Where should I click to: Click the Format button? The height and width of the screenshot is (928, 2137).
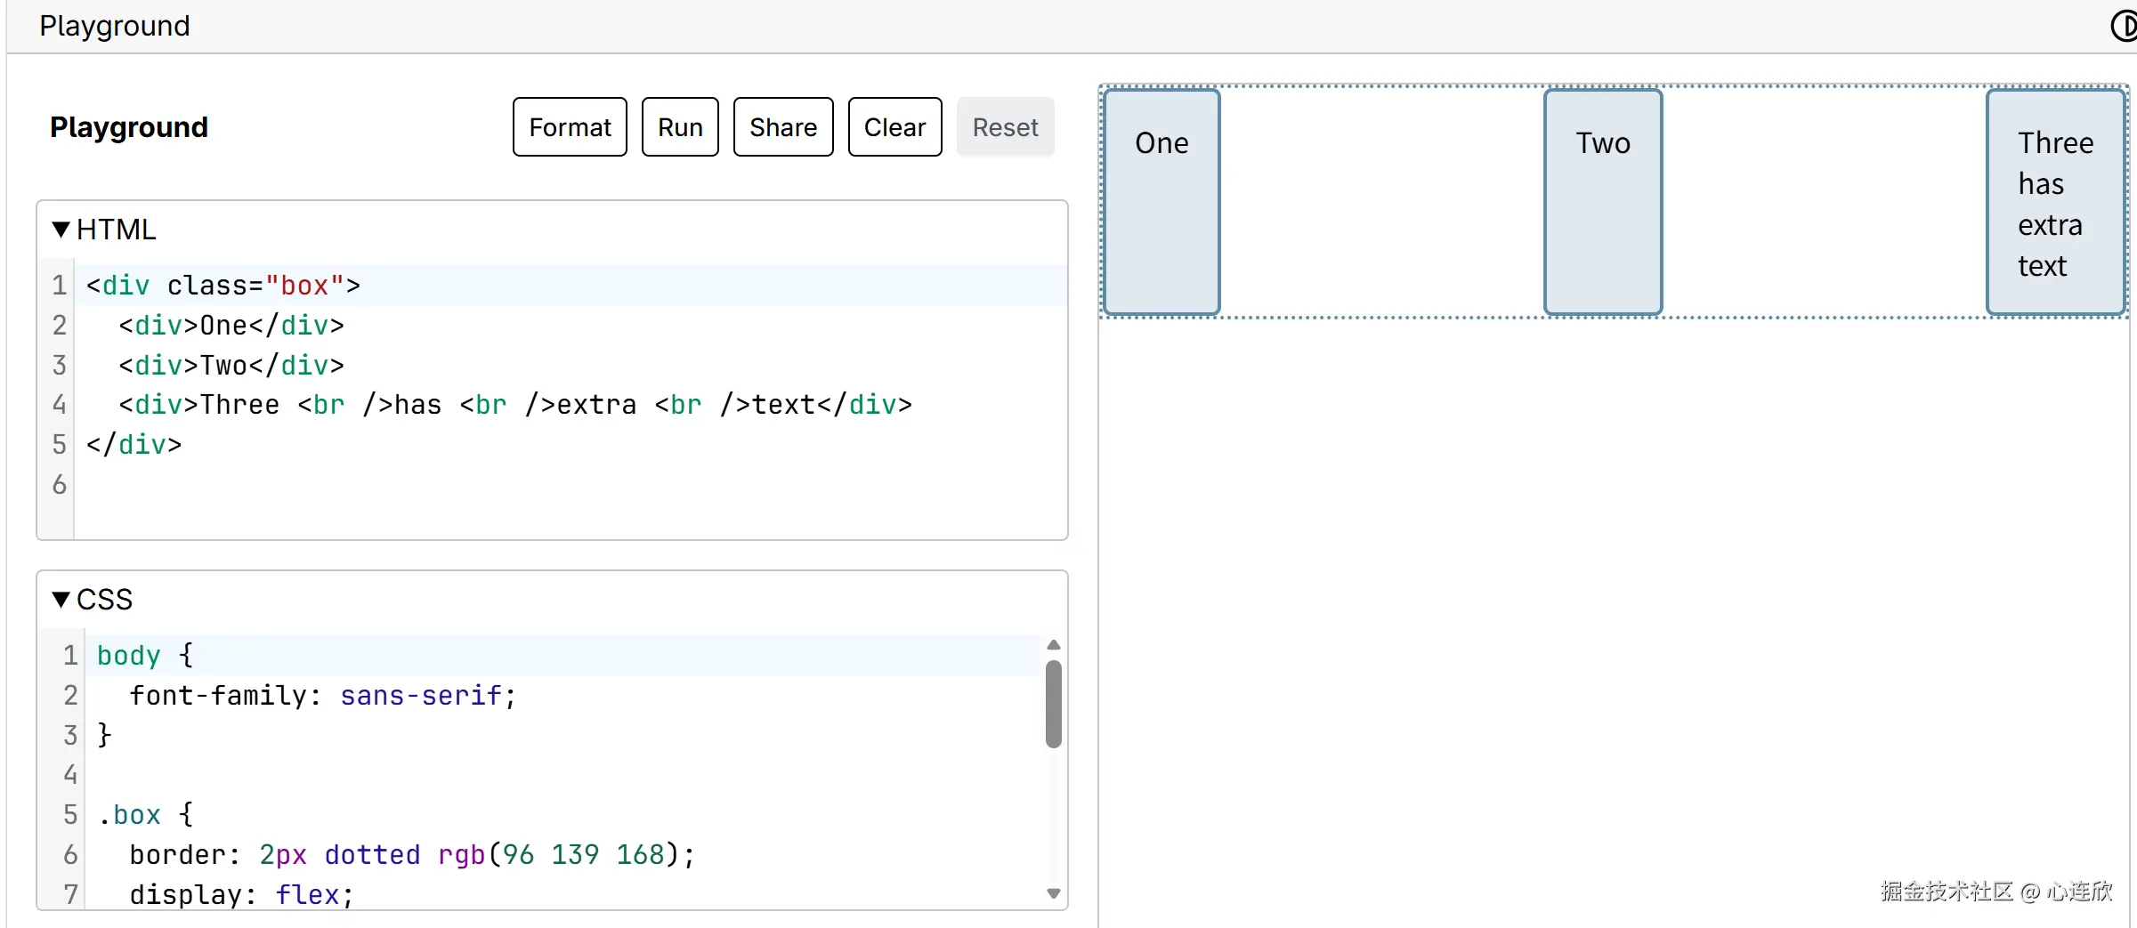[x=570, y=127]
